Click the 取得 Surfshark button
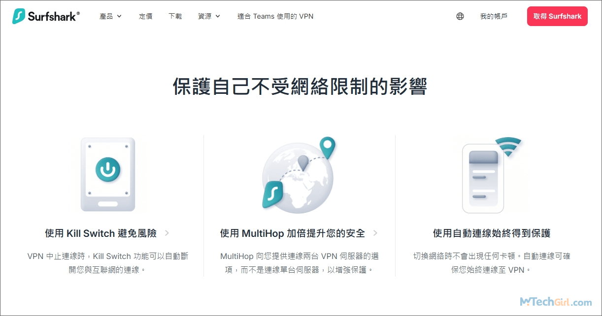 tap(557, 16)
